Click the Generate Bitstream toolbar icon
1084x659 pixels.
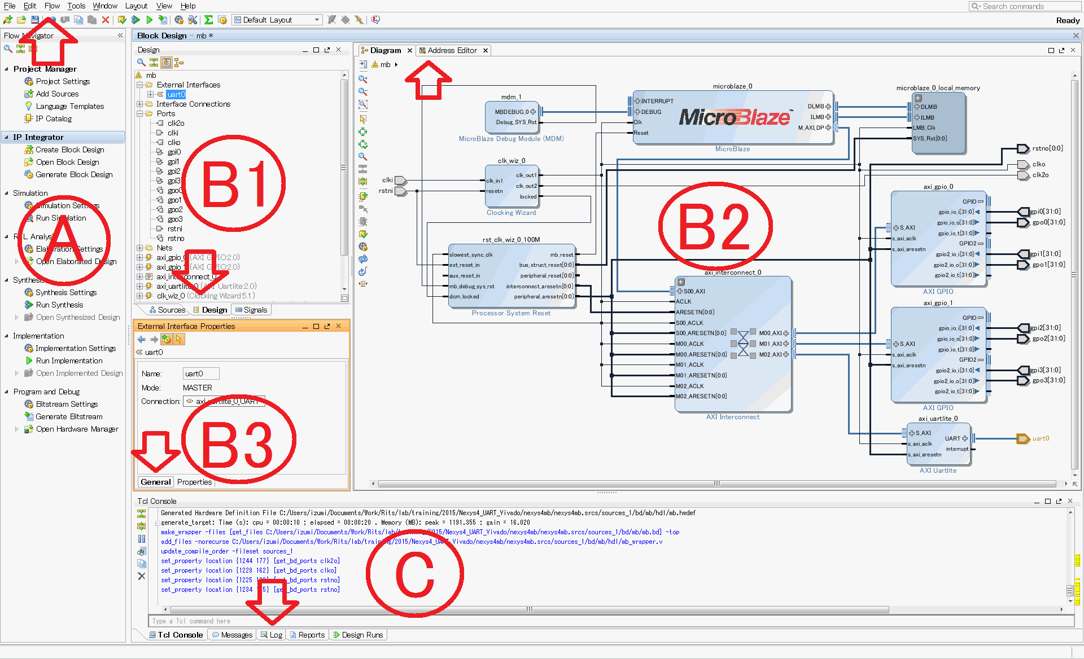(163, 20)
